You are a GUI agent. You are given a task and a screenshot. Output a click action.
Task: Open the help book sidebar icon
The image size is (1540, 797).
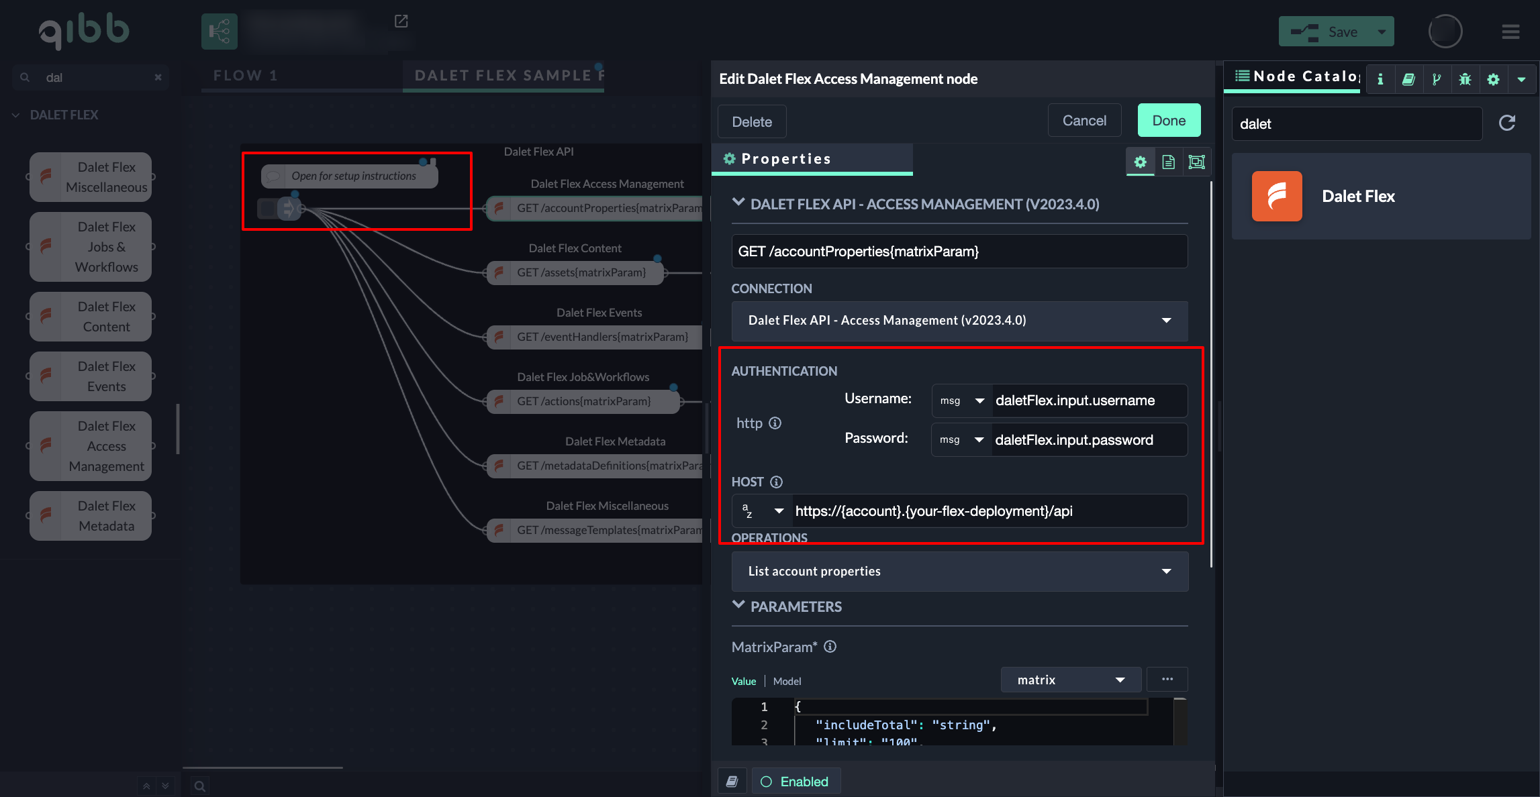coord(1408,80)
